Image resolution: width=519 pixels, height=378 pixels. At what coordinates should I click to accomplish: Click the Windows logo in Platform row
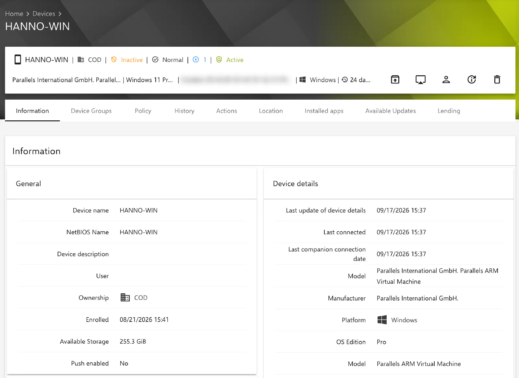382,320
